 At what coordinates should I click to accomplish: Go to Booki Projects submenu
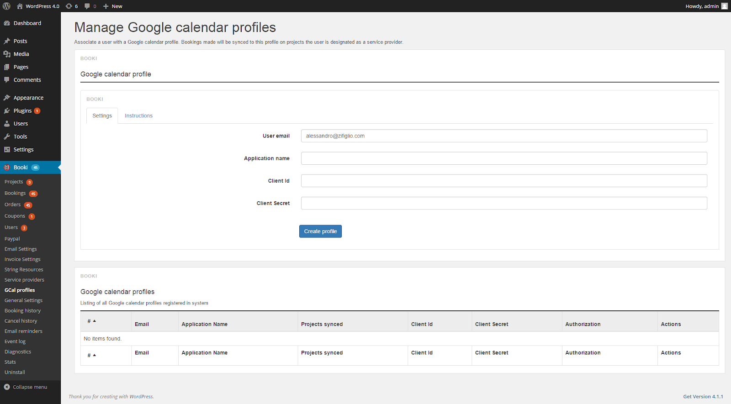[14, 182]
